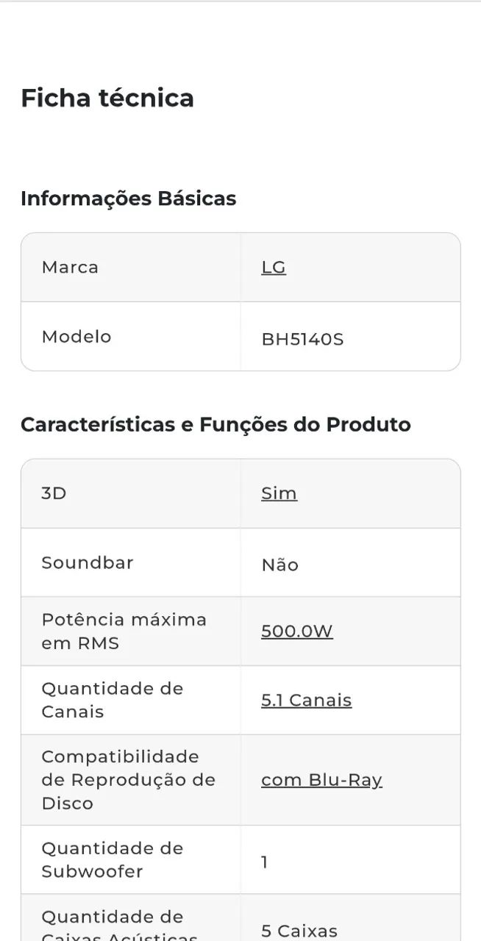Click the BH5140S model value

(302, 340)
